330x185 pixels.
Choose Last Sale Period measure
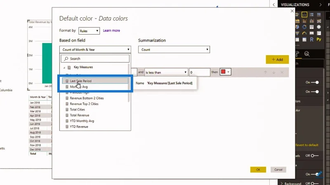[95, 81]
